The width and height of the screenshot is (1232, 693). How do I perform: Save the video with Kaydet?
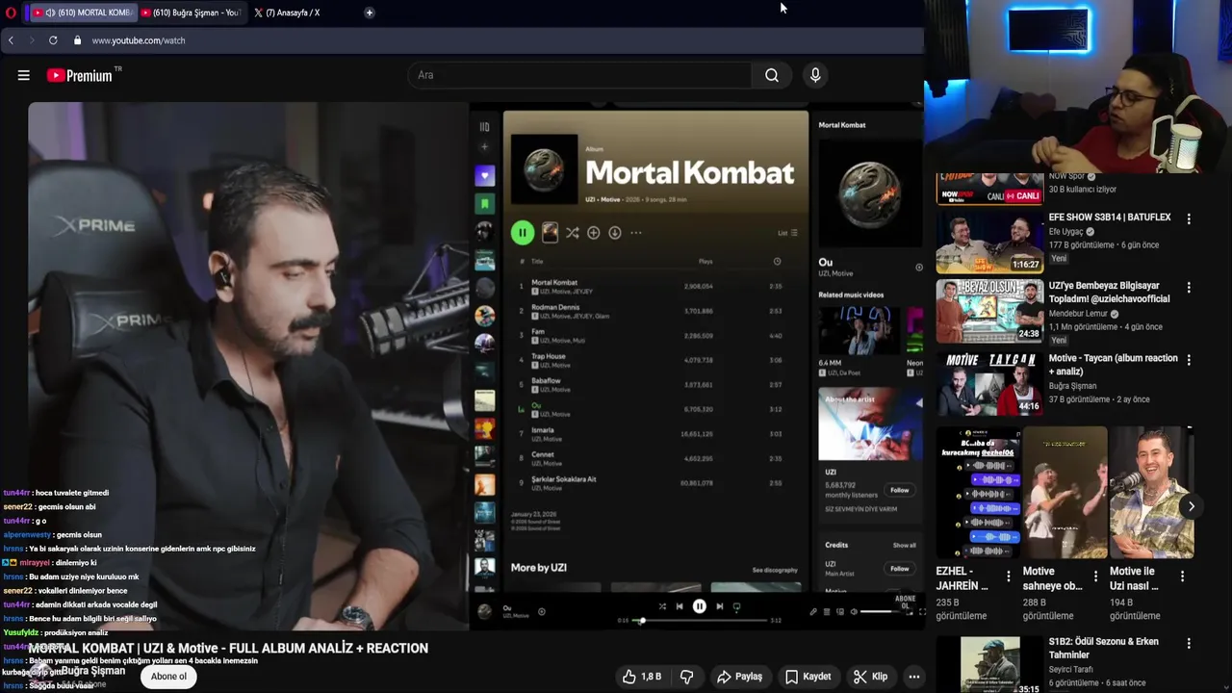[x=808, y=677]
